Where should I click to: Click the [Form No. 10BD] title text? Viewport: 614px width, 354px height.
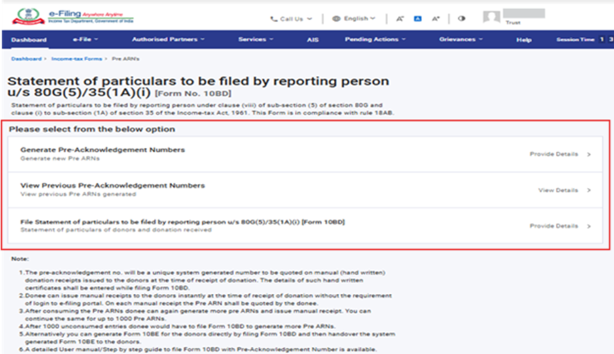193,94
